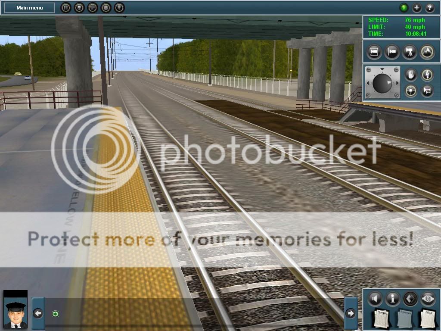Apply emergency stop with the hand icon
The width and height of the screenshot is (441, 331).
(410, 75)
